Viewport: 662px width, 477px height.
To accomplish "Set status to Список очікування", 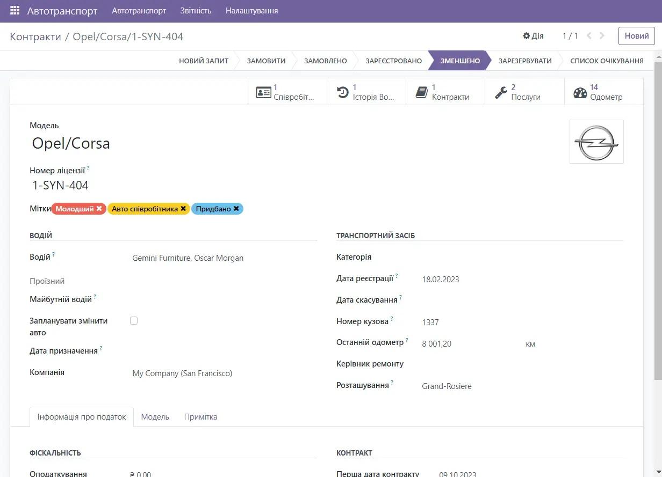I will (607, 61).
